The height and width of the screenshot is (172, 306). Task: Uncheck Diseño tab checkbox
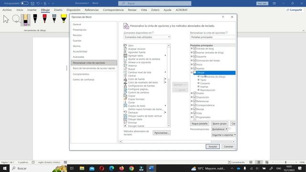(195, 93)
